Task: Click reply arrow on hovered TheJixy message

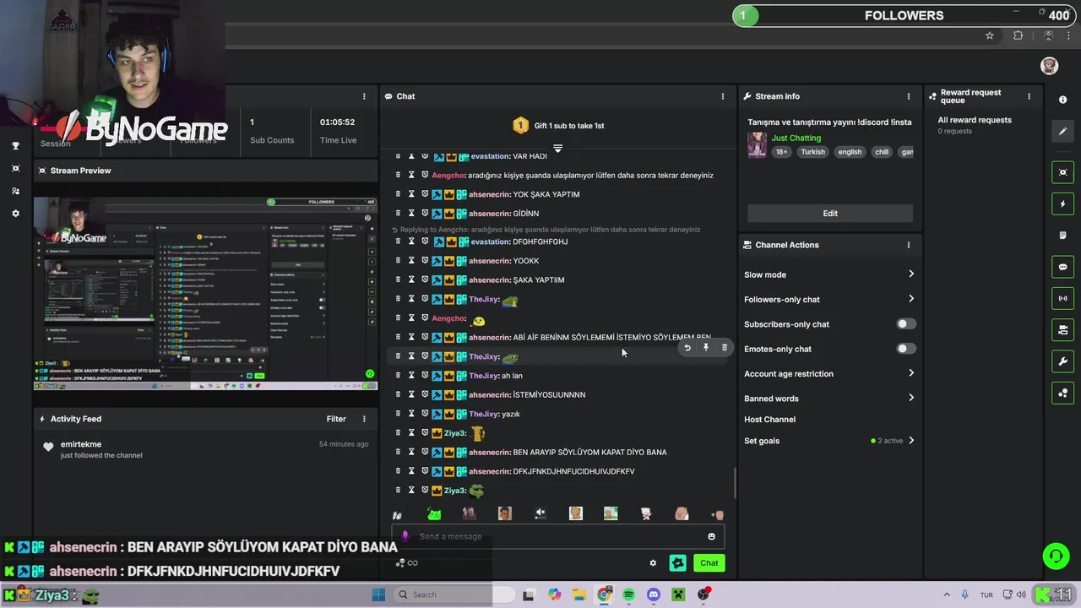Action: coord(687,348)
